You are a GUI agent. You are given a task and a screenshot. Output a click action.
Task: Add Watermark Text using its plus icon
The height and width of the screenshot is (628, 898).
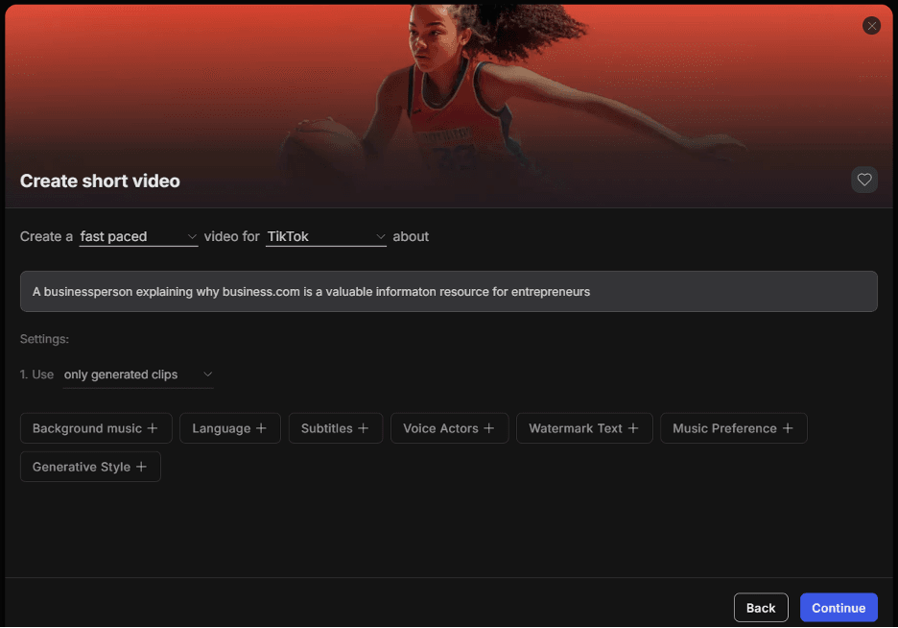[633, 428]
